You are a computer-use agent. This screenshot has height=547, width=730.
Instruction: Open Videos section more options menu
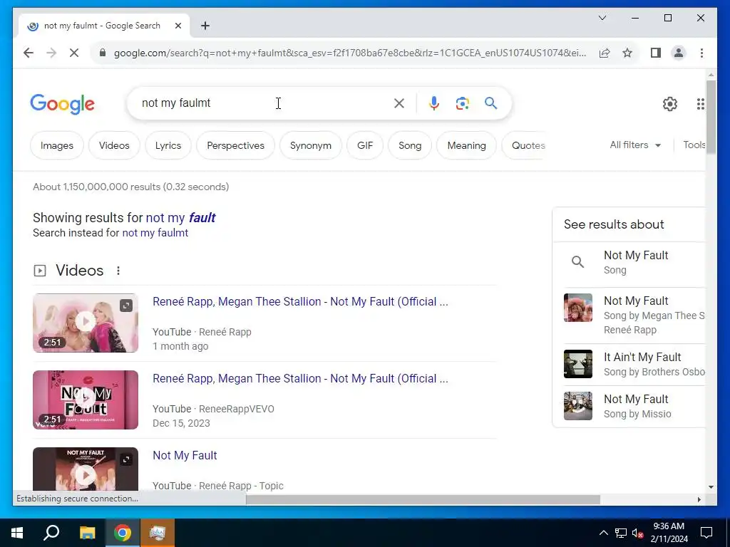[118, 270]
